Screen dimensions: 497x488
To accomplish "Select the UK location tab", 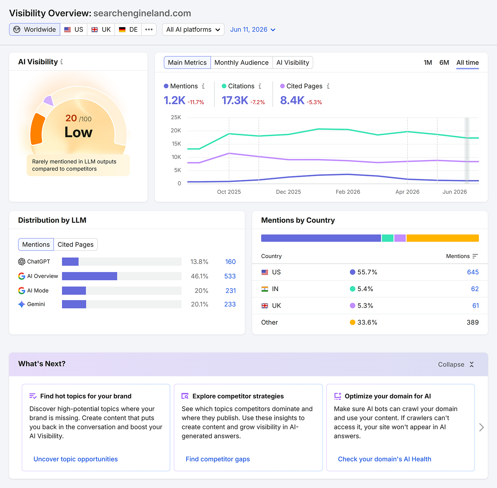I will (x=101, y=29).
